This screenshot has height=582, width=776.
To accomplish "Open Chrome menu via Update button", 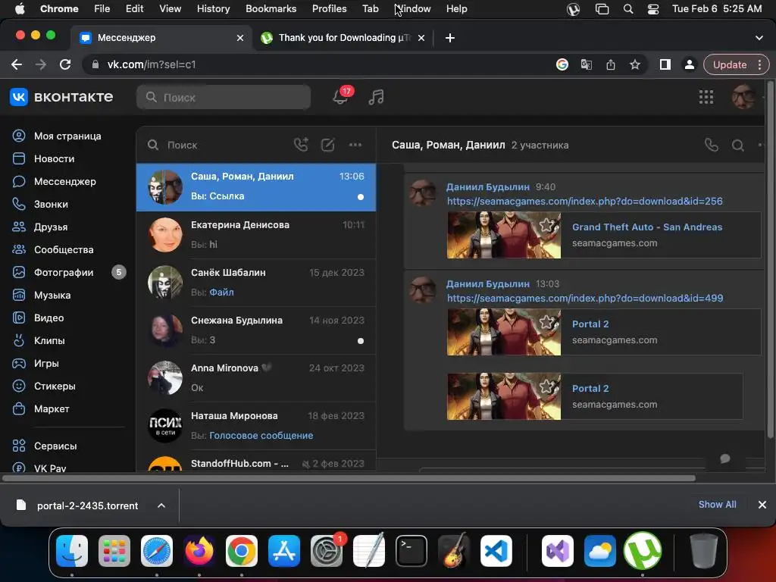I will click(x=736, y=64).
